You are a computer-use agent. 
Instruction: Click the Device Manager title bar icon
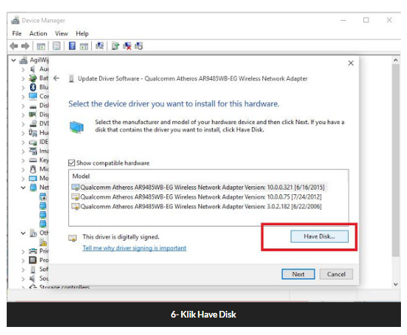click(15, 20)
